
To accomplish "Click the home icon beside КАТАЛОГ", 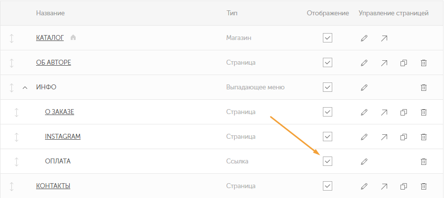I will click(x=73, y=37).
